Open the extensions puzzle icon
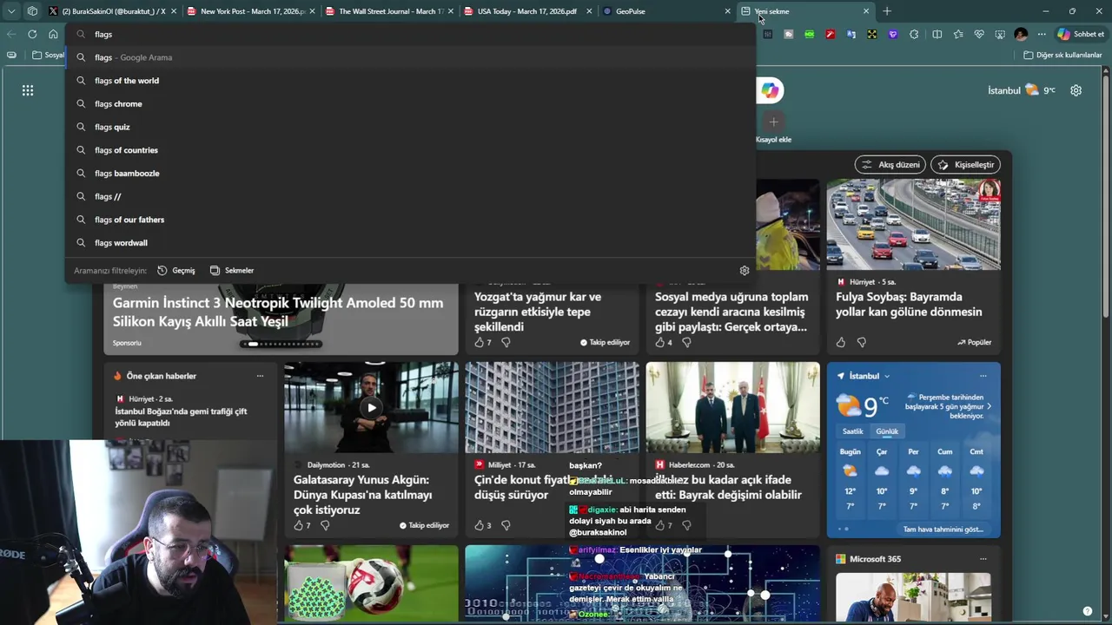 (x=914, y=34)
